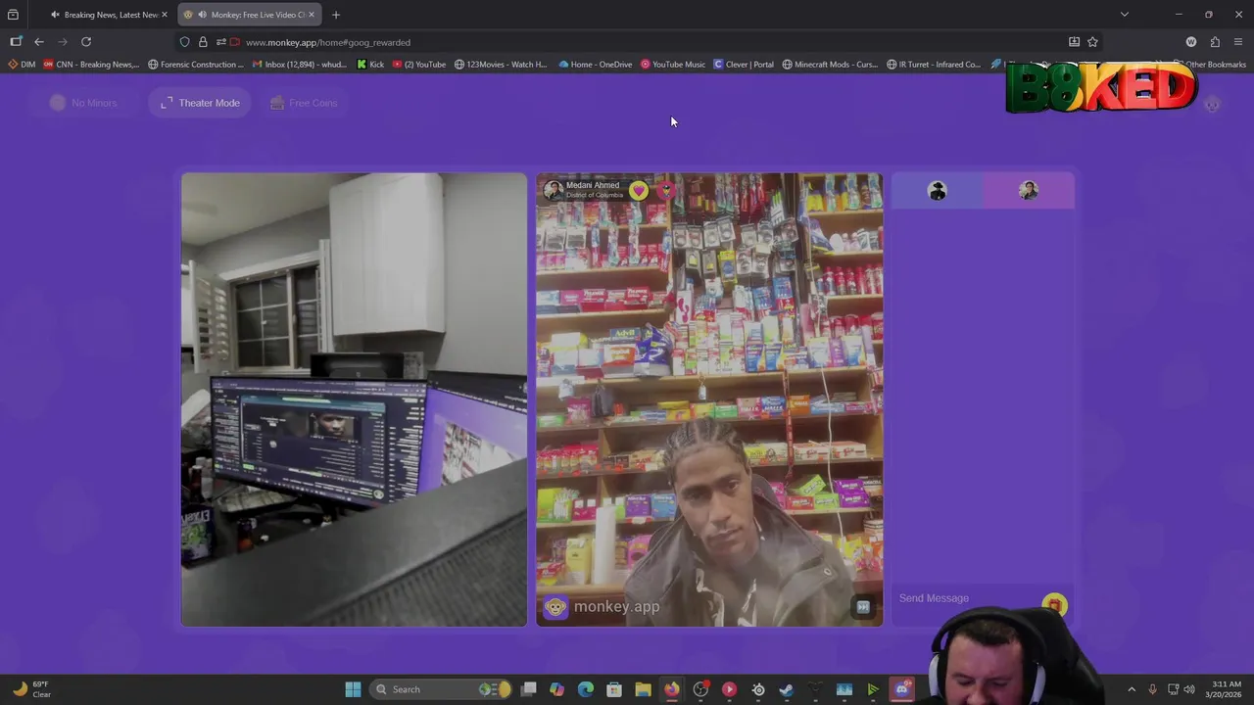Viewport: 1254px width, 705px height.
Task: Open a new browser tab
Action: tap(336, 15)
